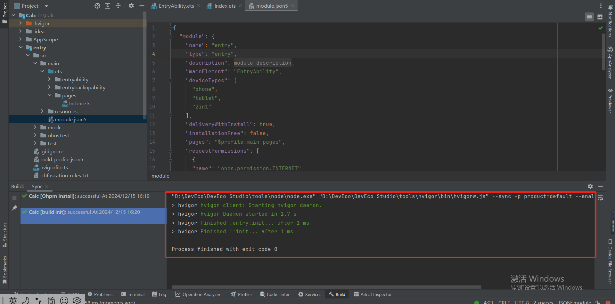Select hvigorfile.ts in project tree
615x304 pixels.
click(51, 167)
